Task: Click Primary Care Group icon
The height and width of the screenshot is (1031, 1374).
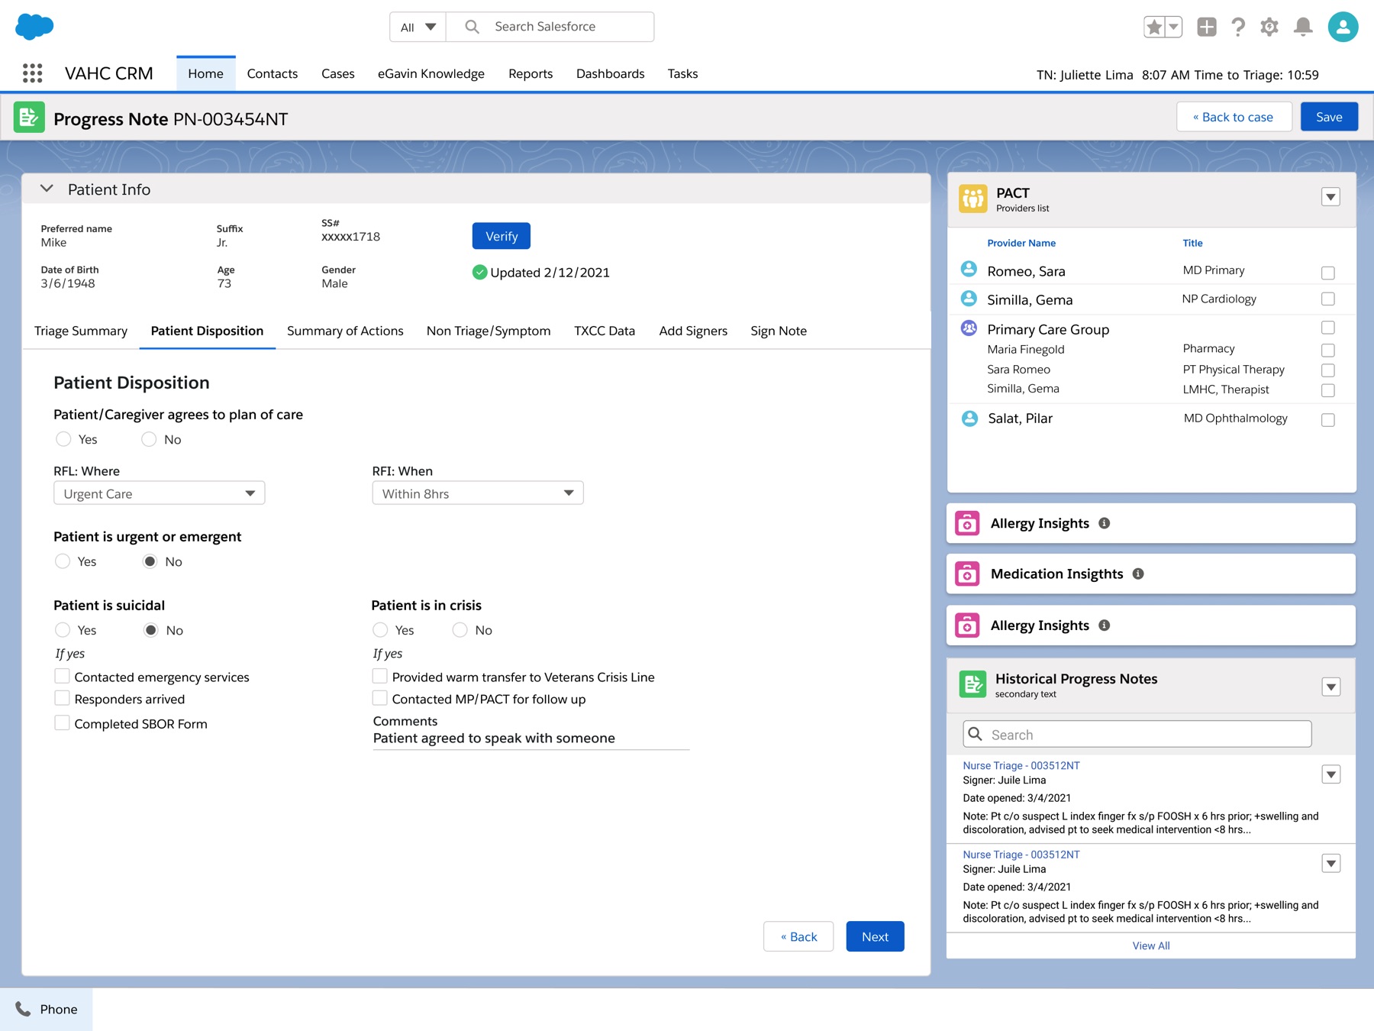Action: [x=969, y=328]
